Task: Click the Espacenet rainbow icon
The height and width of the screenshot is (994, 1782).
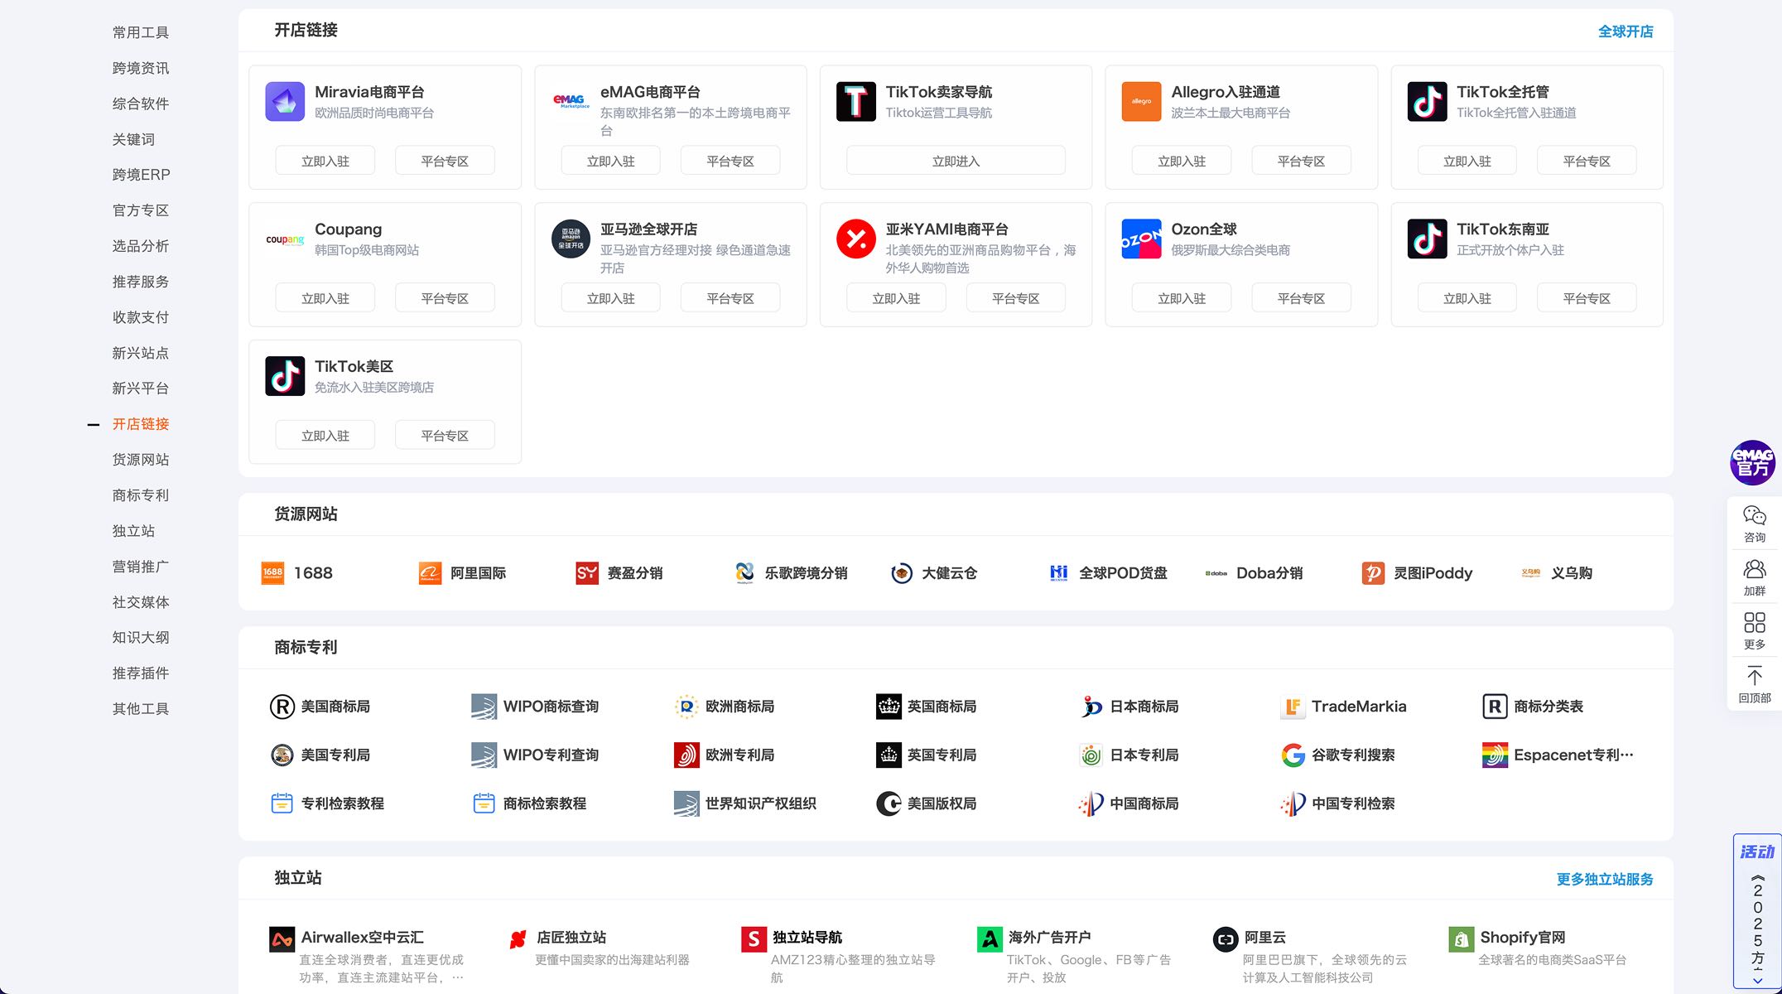Action: click(x=1495, y=755)
